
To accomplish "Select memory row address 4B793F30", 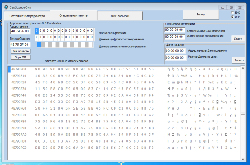I will [x=19, y=89].
